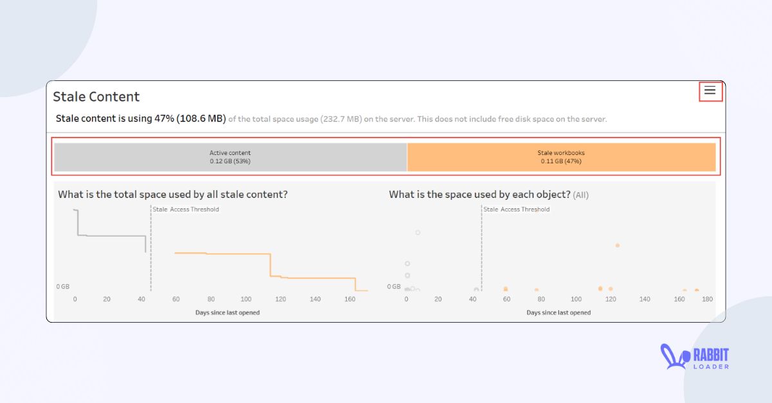772x403 pixels.
Task: Open the hamburger menu icon
Action: pyautogui.click(x=710, y=91)
